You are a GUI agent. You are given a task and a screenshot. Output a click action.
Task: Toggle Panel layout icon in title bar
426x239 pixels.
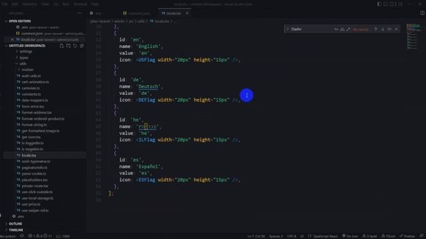coord(385,4)
